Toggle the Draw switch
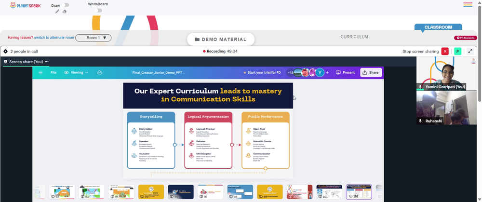The width and height of the screenshot is (482, 202). pos(65,5)
